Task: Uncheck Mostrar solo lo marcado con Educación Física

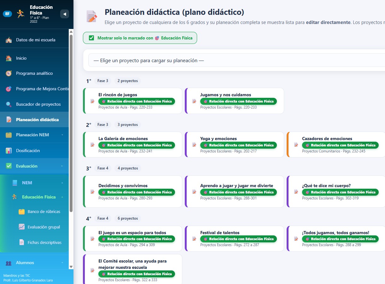Action: pyautogui.click(x=91, y=38)
